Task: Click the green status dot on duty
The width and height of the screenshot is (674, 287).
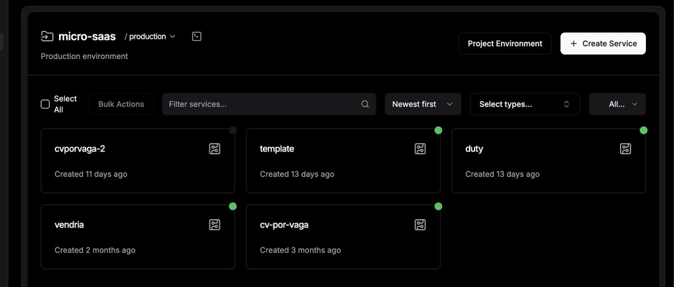Action: click(644, 130)
